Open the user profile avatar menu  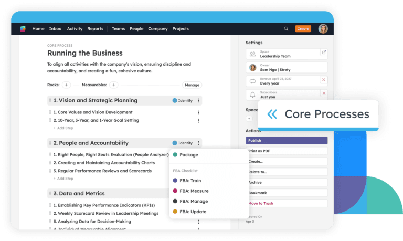[x=323, y=29]
